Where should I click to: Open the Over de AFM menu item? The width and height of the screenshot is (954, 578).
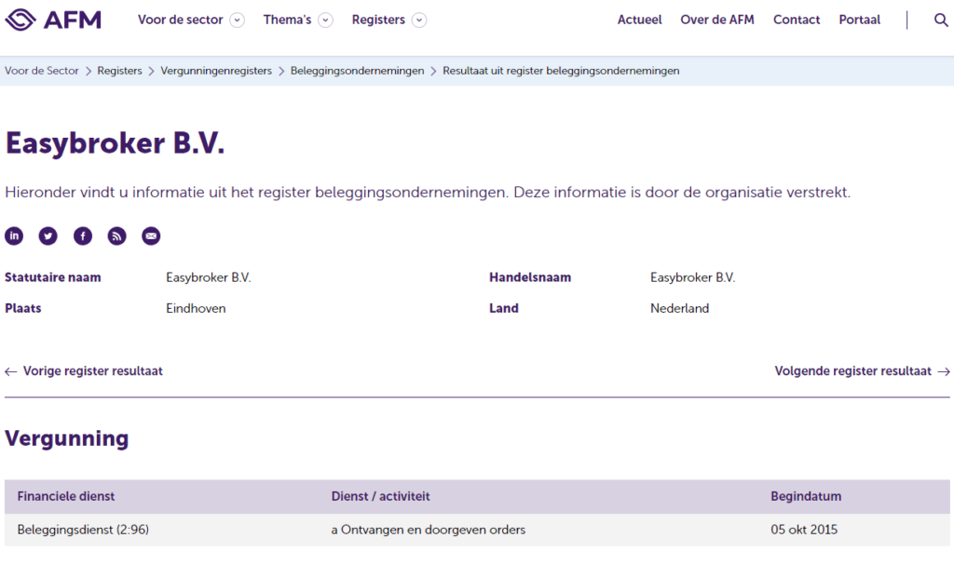point(717,20)
